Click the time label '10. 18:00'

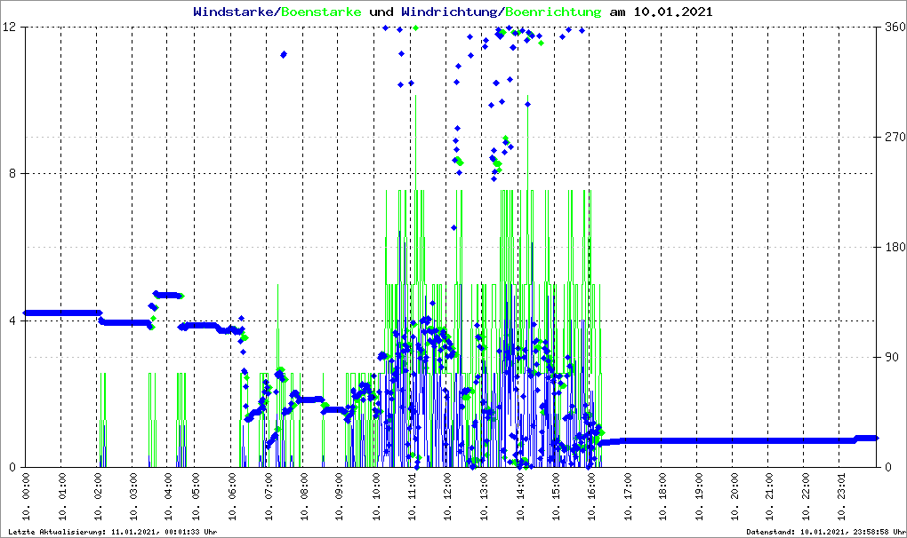tap(662, 497)
